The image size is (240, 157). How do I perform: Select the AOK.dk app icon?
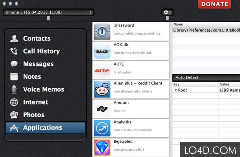[102, 51]
